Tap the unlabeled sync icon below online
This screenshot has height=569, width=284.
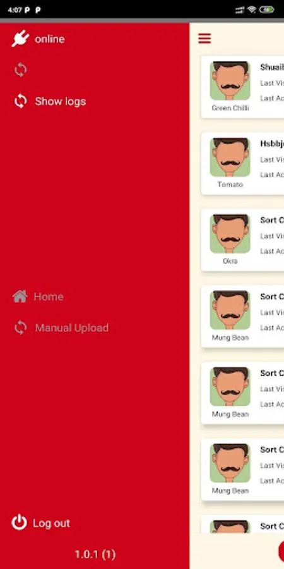21,70
